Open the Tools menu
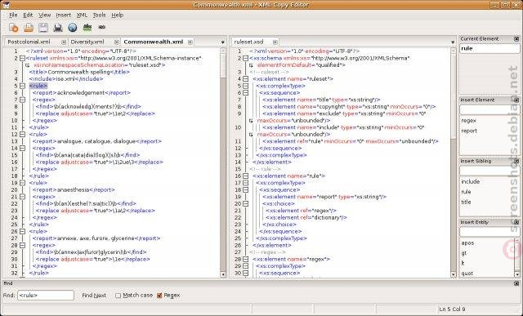This screenshot has height=316, width=523. 99,15
